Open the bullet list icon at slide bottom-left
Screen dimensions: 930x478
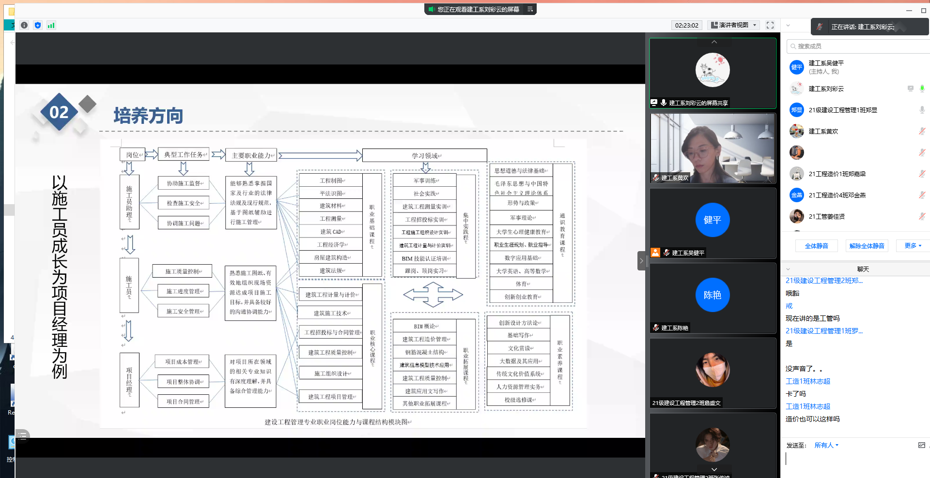pyautogui.click(x=22, y=436)
